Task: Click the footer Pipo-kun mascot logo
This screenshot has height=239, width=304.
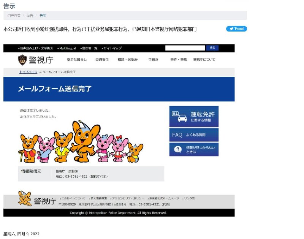Action: (25, 199)
